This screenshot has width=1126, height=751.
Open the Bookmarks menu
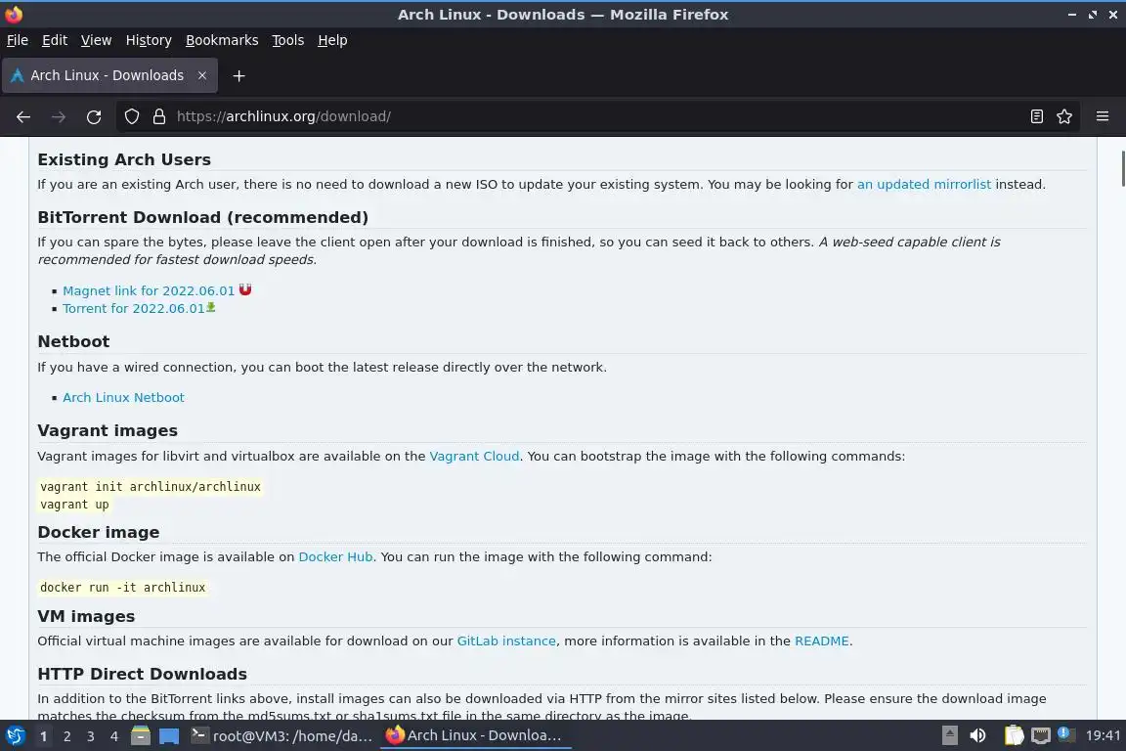click(222, 40)
